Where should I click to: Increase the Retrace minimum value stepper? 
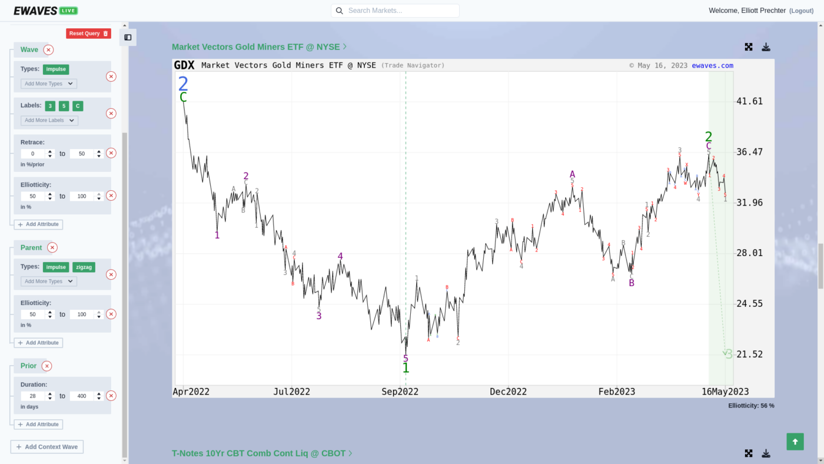tap(50, 151)
